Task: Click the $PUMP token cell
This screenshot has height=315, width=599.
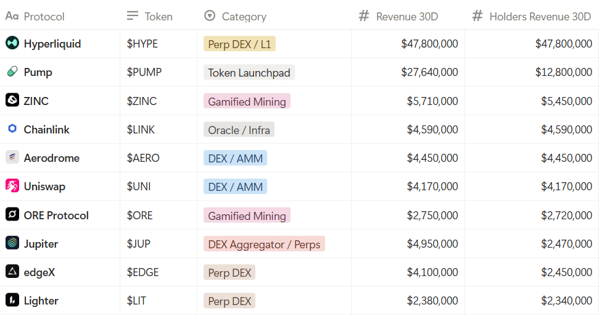Action: coord(159,72)
